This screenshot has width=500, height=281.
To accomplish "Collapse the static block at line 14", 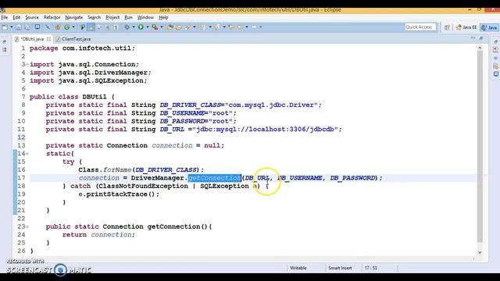I will coord(27,154).
